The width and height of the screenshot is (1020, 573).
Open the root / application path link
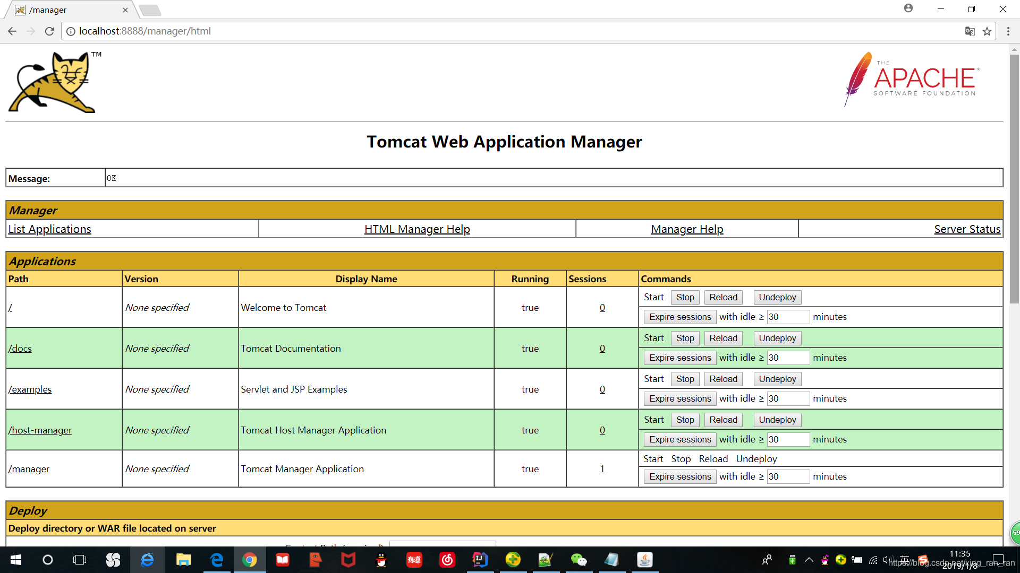(10, 308)
